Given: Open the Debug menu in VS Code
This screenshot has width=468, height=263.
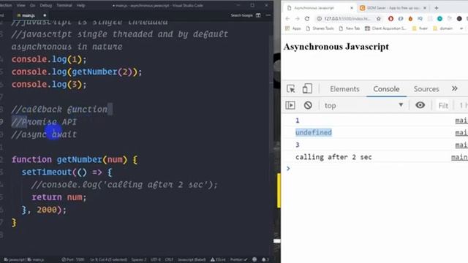Looking at the screenshot, I should tap(45, 5).
